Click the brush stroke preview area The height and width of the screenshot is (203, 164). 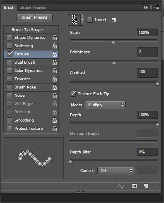34,158
